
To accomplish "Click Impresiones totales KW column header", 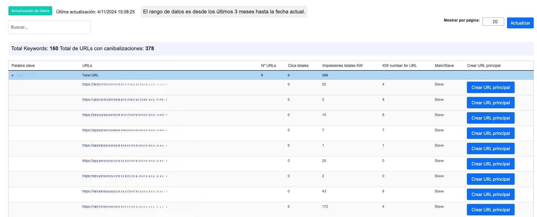I will (342, 66).
